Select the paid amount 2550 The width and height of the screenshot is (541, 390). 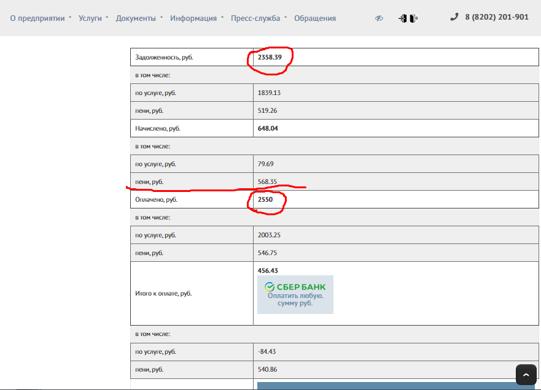pyautogui.click(x=265, y=200)
